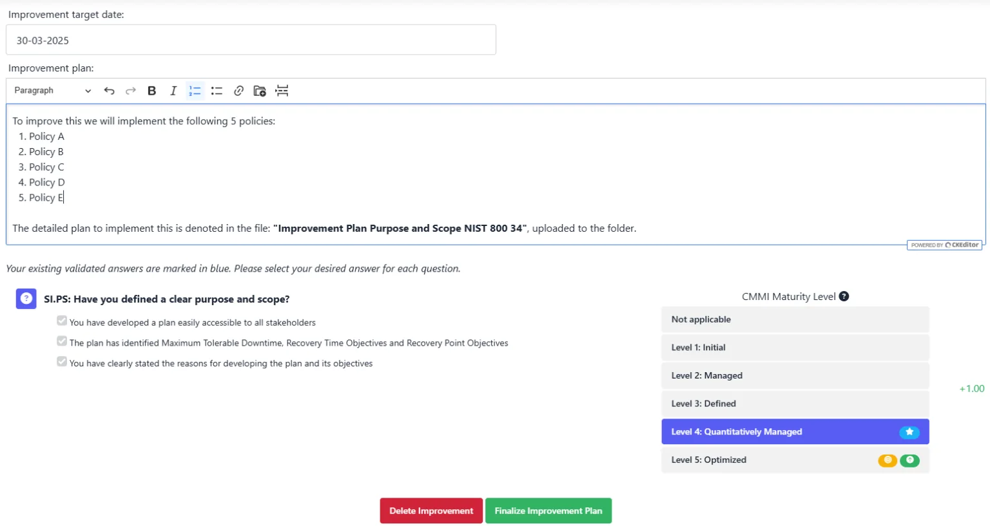Screen dimensions: 990x526
Task: Undo the last edit in editor
Action: point(109,91)
